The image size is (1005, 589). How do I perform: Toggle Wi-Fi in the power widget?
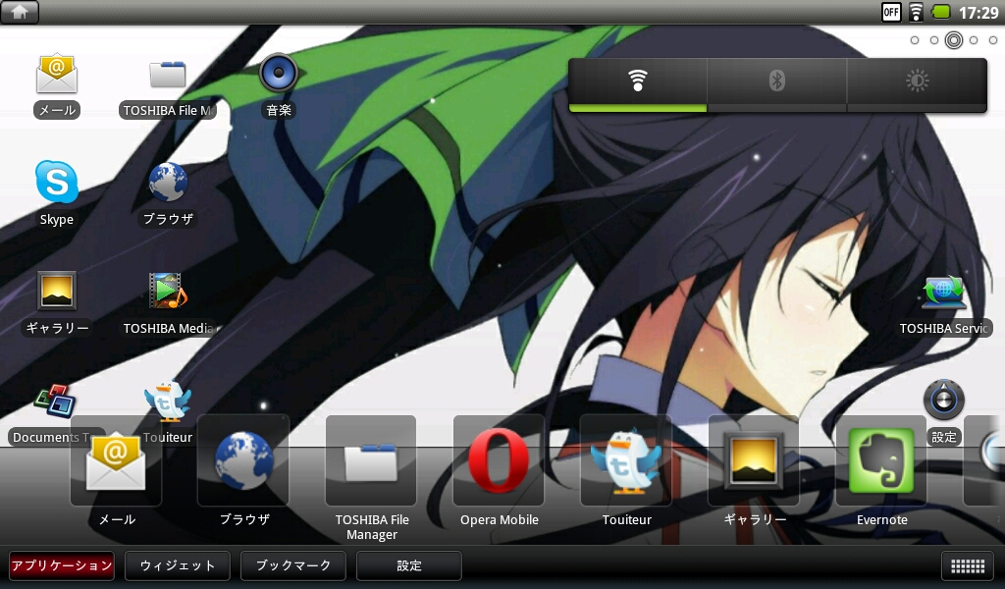pos(638,84)
